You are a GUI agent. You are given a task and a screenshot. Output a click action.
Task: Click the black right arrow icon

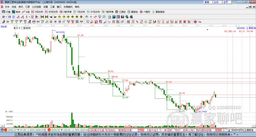(x=55, y=17)
